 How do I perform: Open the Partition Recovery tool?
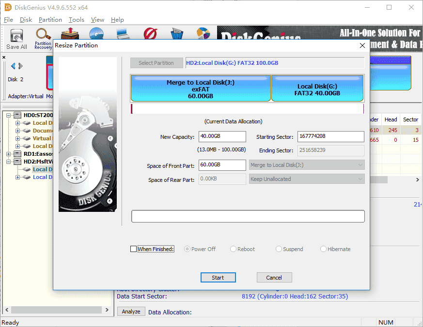pos(43,38)
